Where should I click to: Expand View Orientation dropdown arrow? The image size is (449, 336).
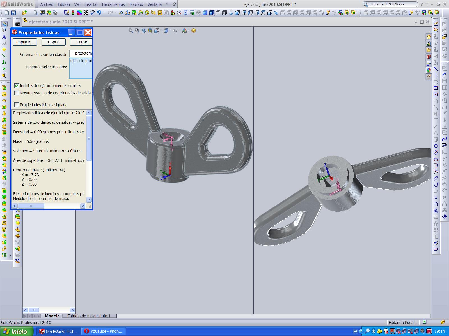(161, 31)
